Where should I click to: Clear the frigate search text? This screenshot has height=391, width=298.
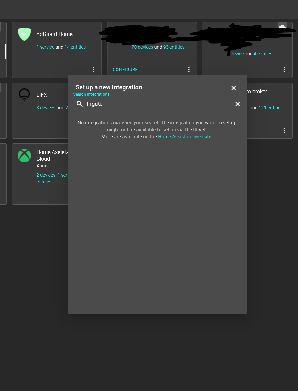[237, 104]
